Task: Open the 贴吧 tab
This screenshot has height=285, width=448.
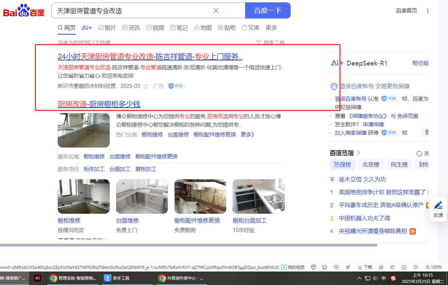Action: click(227, 28)
